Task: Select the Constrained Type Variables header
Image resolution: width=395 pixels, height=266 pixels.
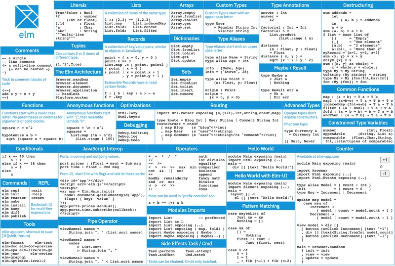Action: pos(358,123)
